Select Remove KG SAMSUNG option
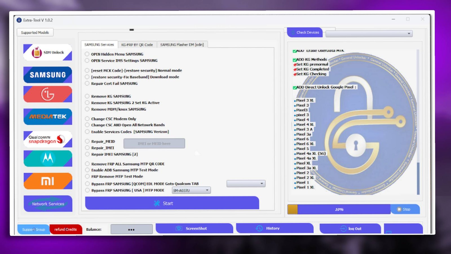Screen dimensions: 451x254 (x=87, y=97)
